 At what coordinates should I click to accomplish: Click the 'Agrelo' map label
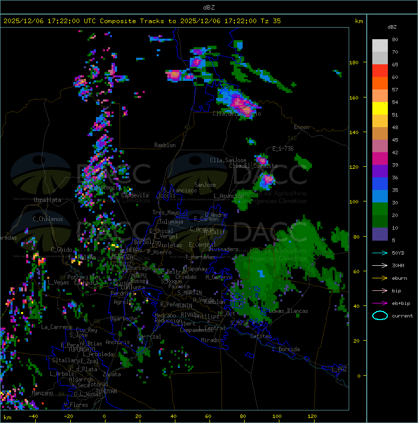pos(123,302)
